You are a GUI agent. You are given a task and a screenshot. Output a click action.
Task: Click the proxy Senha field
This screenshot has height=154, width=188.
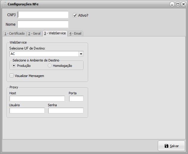(66, 111)
